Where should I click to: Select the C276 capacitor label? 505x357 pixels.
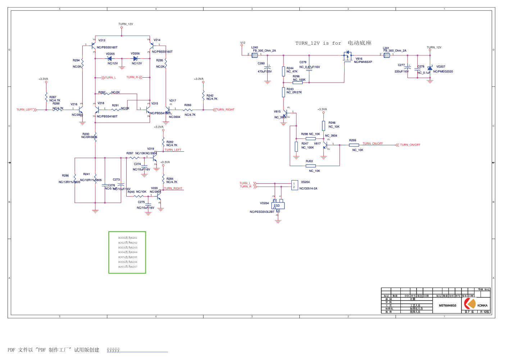click(x=112, y=186)
